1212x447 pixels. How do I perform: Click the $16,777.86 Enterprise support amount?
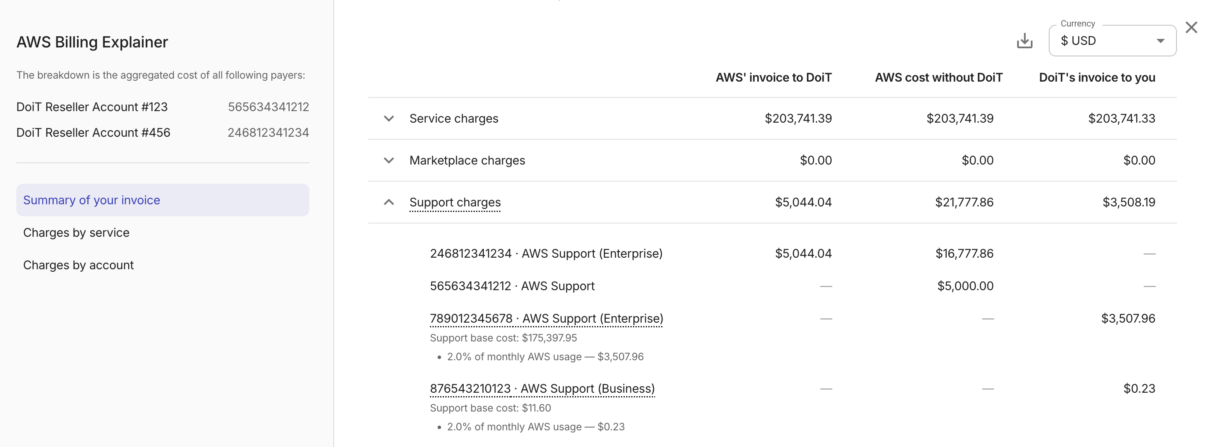point(964,253)
